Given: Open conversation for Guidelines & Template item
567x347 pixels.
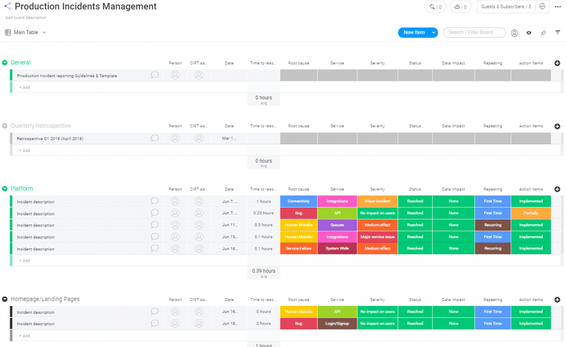Looking at the screenshot, I should point(155,75).
